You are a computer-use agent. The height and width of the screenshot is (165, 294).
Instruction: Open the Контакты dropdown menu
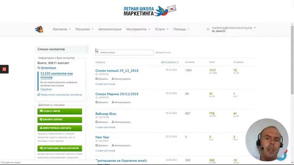coord(62,29)
